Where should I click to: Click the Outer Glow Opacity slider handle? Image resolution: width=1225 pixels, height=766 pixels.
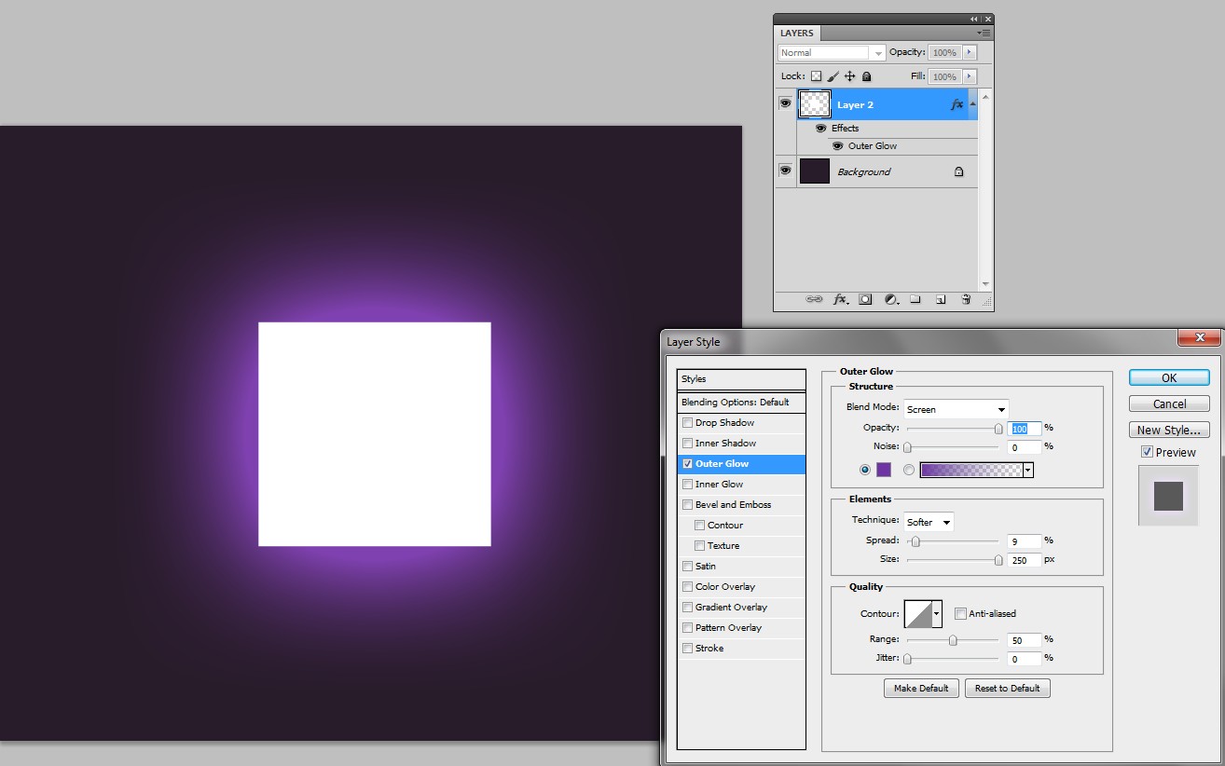pos(998,429)
